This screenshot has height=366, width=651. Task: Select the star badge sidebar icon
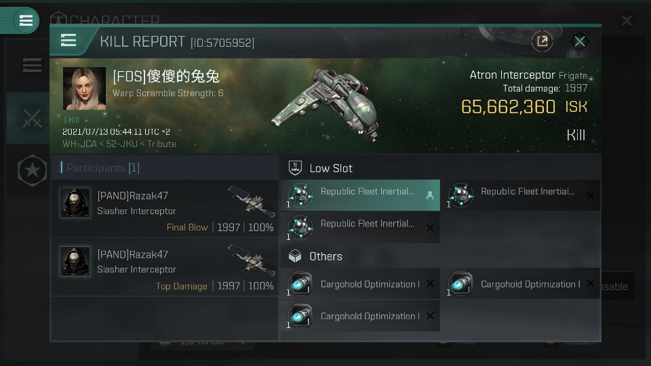(32, 171)
